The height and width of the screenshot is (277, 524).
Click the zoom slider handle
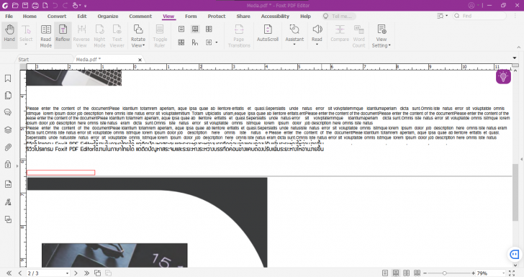(x=445, y=273)
